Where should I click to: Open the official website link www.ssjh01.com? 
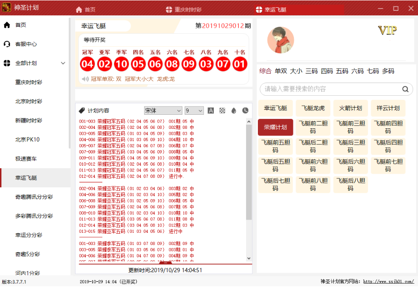click(388, 282)
